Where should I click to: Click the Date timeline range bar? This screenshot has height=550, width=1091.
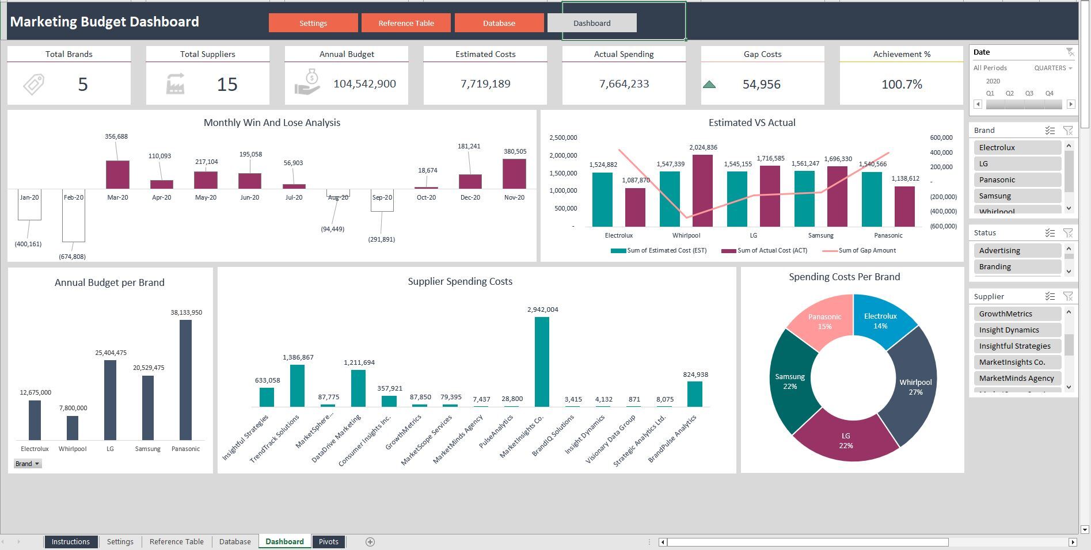[x=1024, y=104]
